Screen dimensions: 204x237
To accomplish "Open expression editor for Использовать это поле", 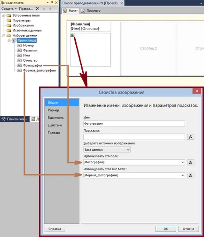I will [x=190, y=162].
